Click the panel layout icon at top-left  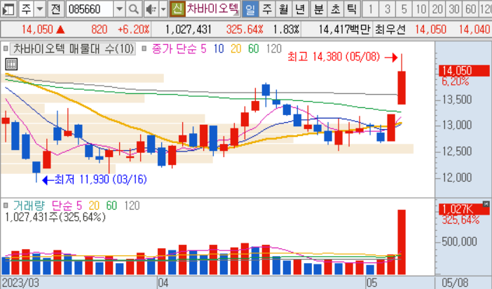8,9
